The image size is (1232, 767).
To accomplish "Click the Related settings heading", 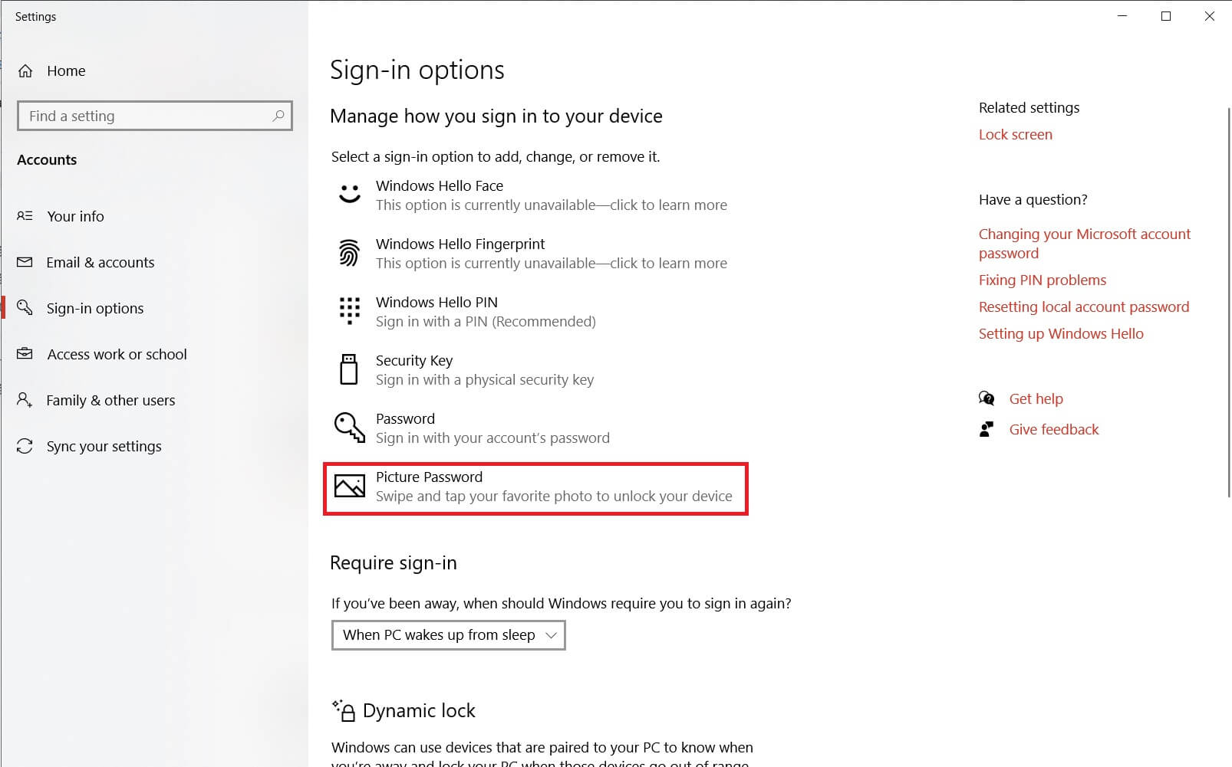I will pyautogui.click(x=1029, y=107).
